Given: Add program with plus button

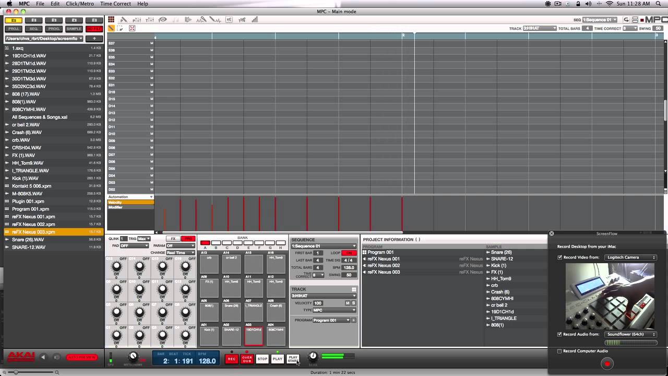Looking at the screenshot, I should coord(353,320).
